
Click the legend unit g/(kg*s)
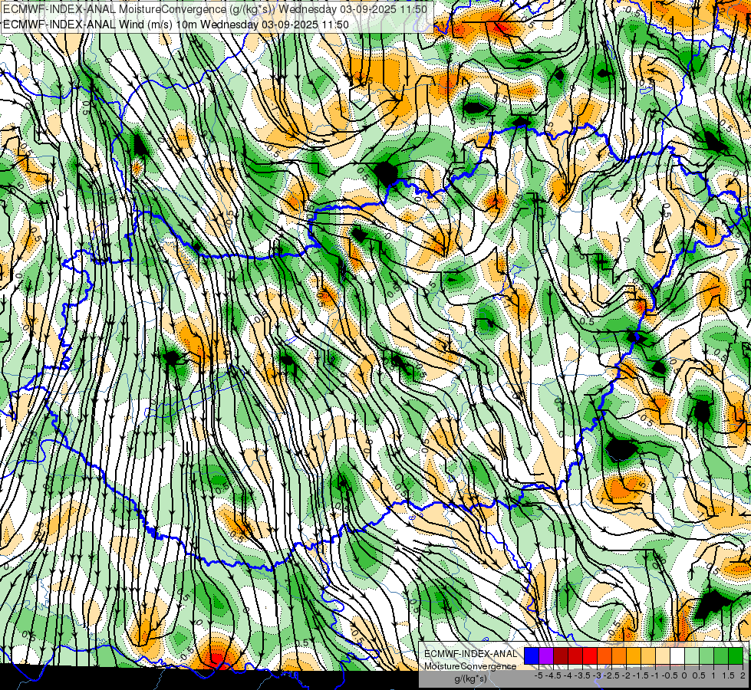(x=471, y=679)
